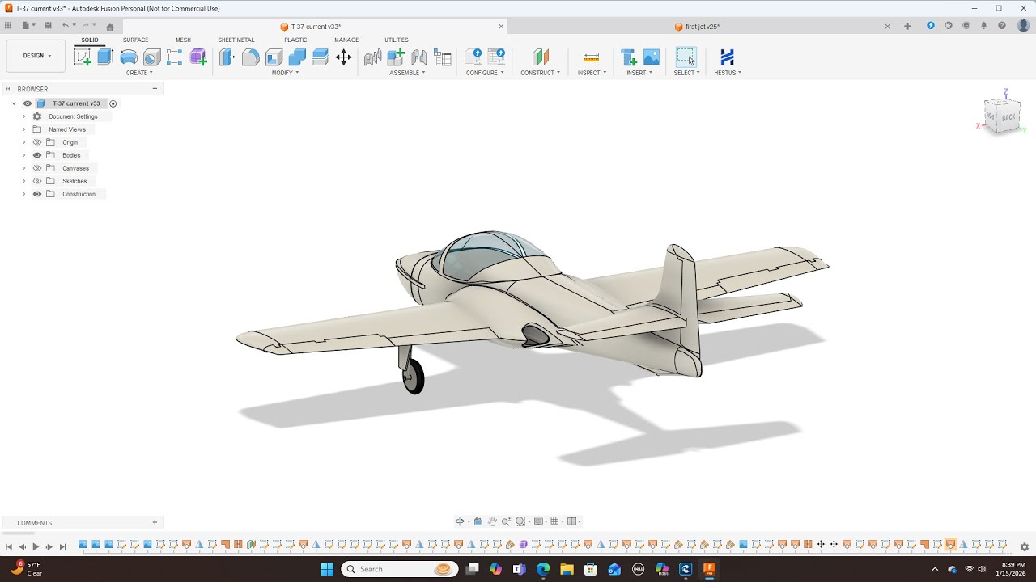
Task: Expand the Document Settings tree node
Action: (23, 116)
